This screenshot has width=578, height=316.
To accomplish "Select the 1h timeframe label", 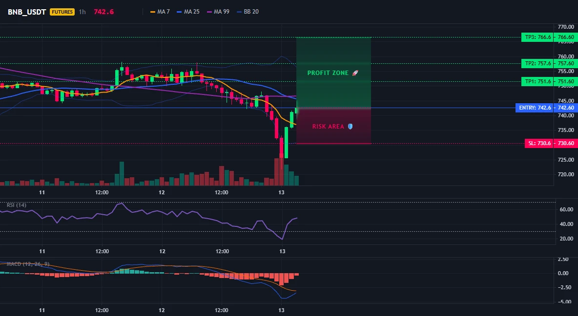I will (82, 12).
